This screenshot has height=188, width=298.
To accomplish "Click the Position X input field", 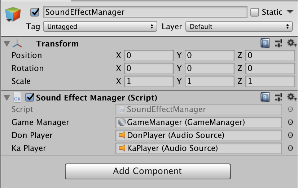I will 149,55.
